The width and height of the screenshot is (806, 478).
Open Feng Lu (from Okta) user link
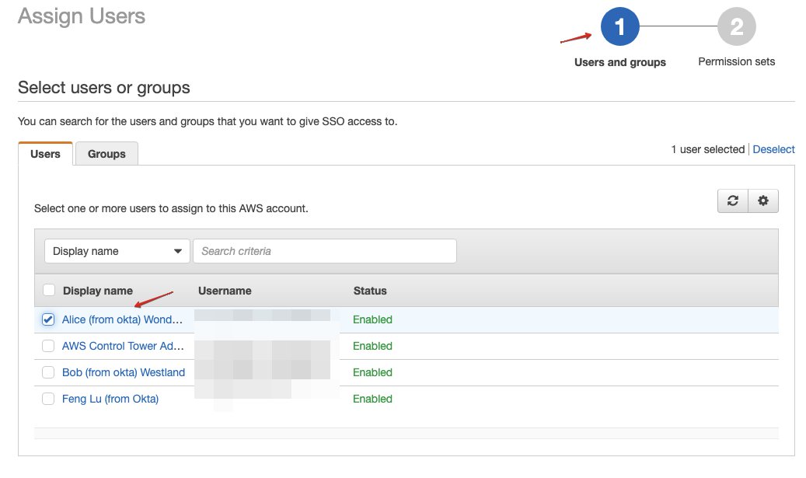click(x=110, y=399)
